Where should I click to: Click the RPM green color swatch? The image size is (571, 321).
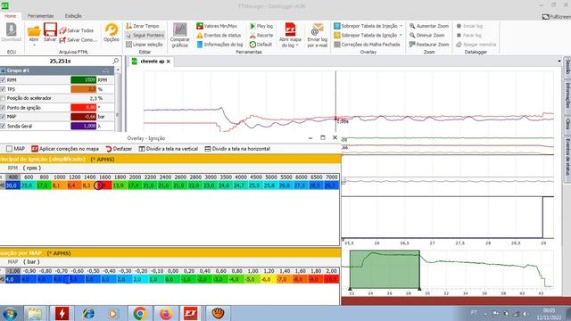pos(83,80)
